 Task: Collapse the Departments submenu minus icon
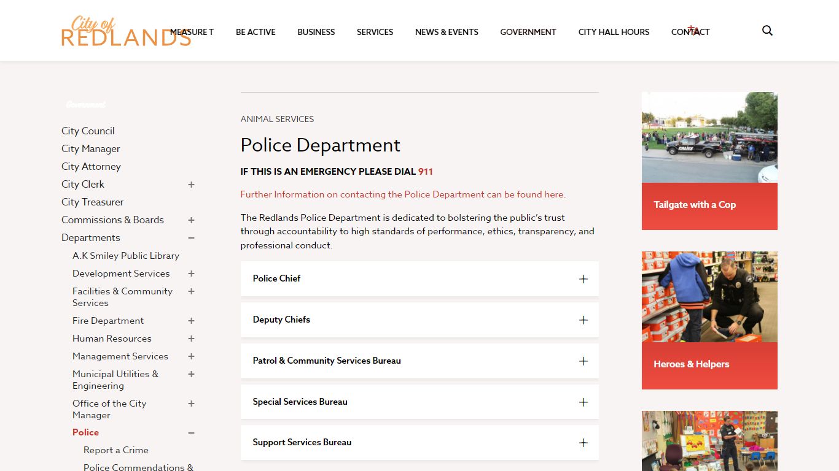[191, 238]
